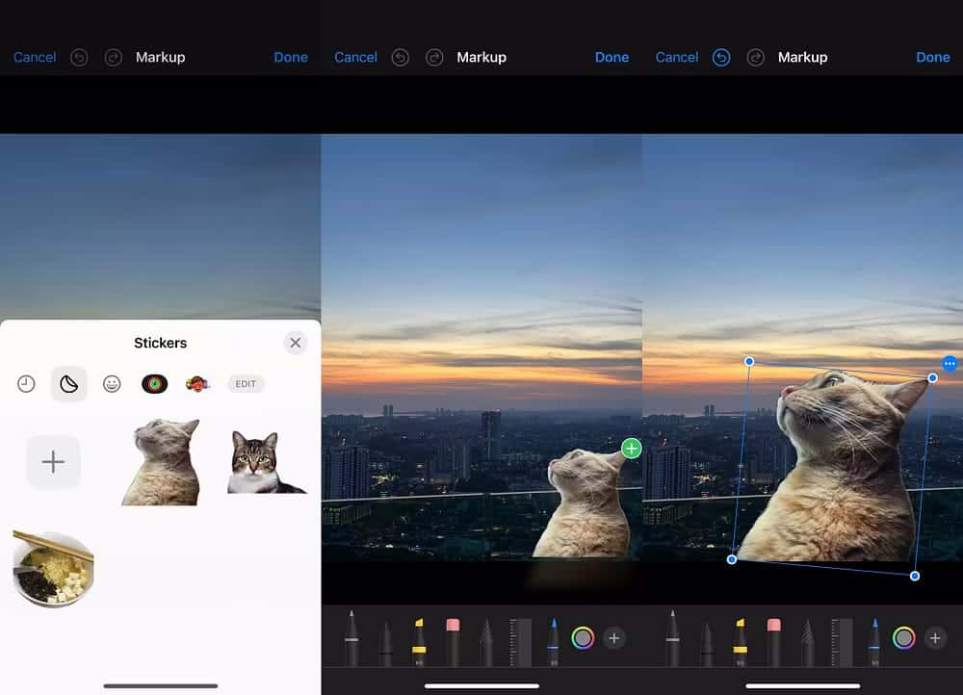
Task: Tap Done in the left Stickers screen
Action: click(291, 57)
